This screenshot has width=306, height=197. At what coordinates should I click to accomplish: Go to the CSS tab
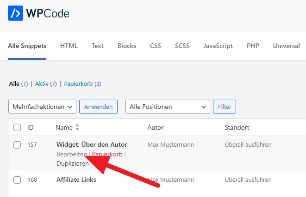pos(156,46)
